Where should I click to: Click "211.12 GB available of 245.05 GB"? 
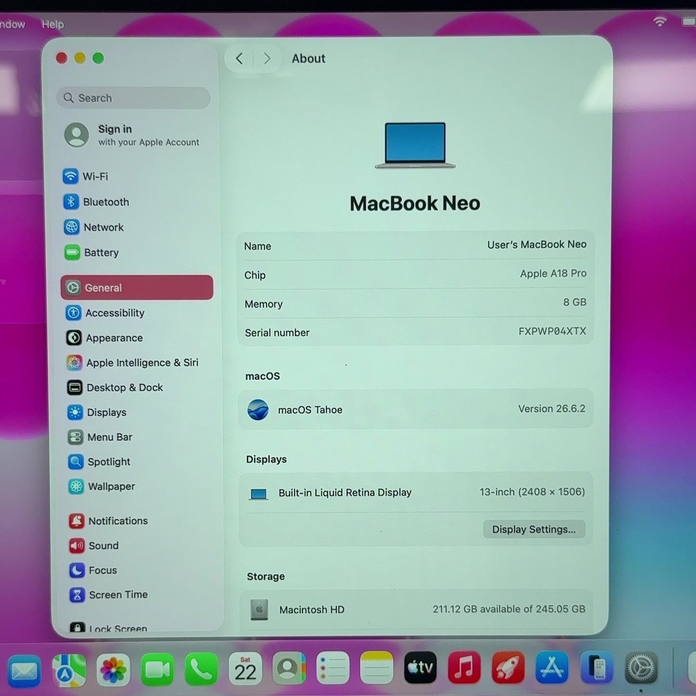[x=509, y=609]
